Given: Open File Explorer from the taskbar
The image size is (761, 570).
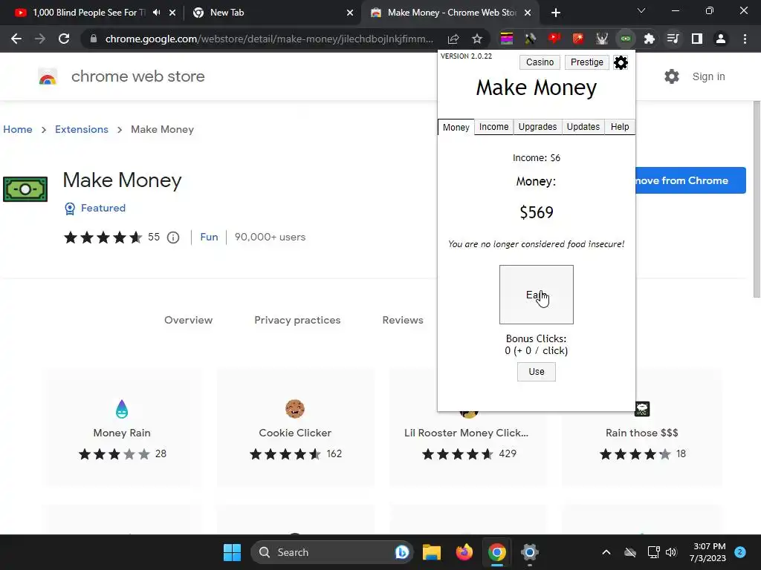Looking at the screenshot, I should pyautogui.click(x=432, y=552).
